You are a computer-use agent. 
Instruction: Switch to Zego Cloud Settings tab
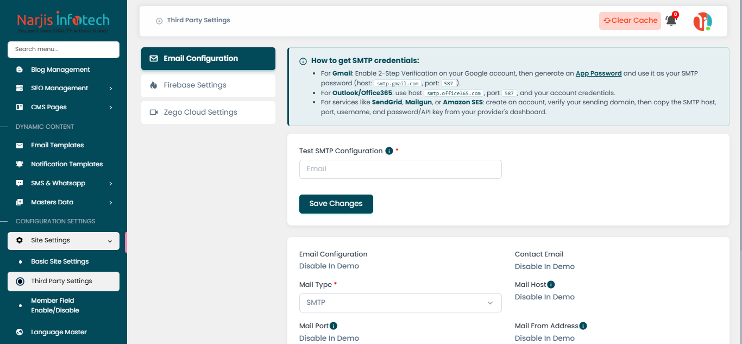(208, 112)
